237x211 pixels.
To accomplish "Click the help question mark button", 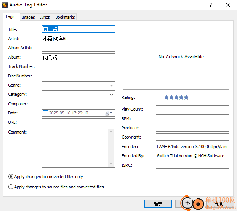I will point(211,5).
